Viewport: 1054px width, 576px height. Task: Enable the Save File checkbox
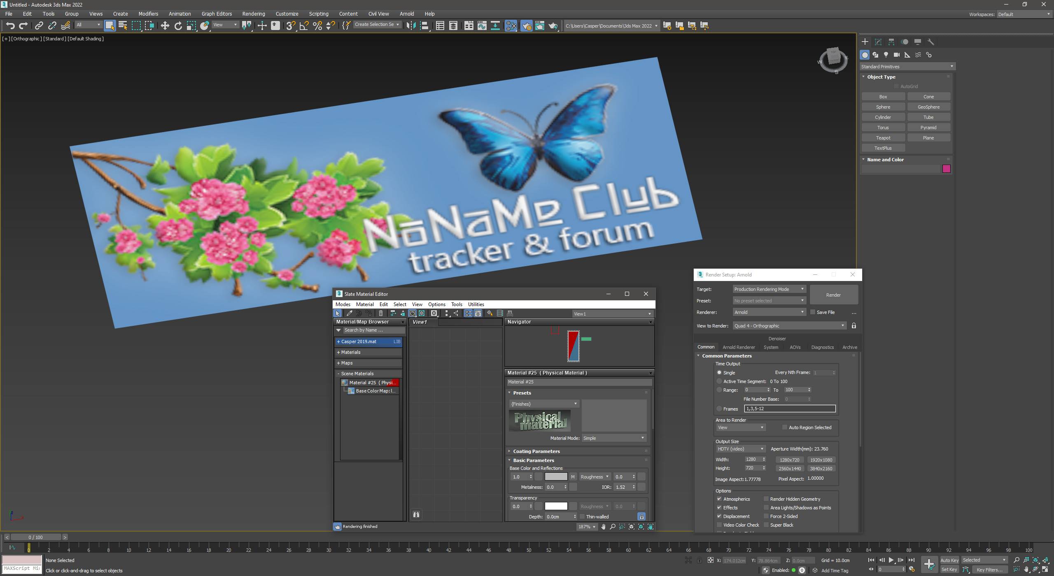813,312
